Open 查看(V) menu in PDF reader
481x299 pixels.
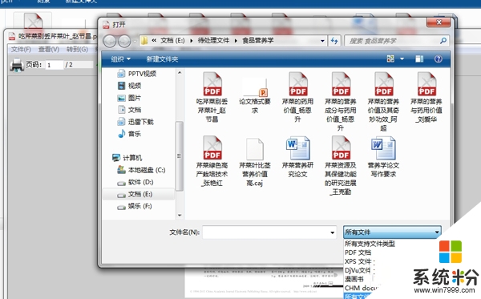tap(49, 50)
